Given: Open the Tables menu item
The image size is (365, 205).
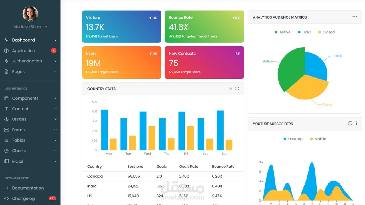Looking at the screenshot, I should point(30,140).
